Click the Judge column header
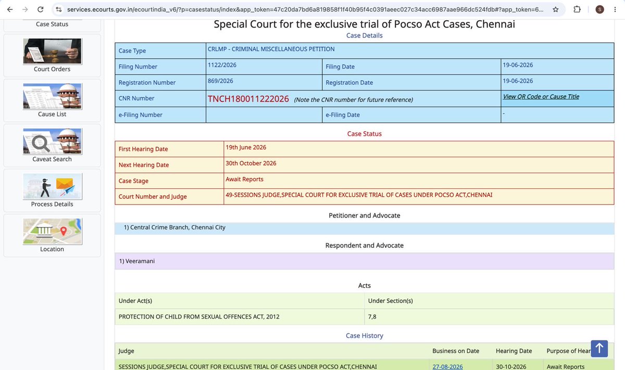This screenshot has height=370, width=625. click(x=127, y=351)
